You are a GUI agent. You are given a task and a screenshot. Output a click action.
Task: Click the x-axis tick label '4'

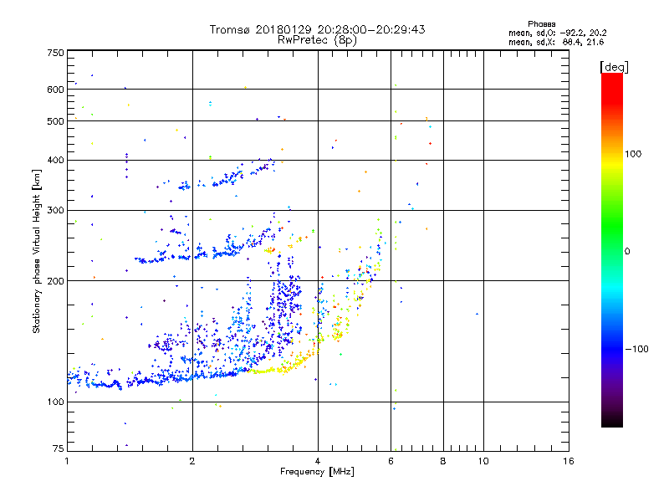pyautogui.click(x=318, y=461)
